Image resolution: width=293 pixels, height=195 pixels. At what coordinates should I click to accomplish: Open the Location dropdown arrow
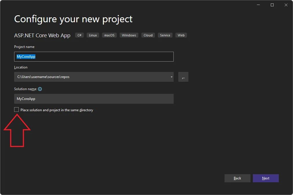pyautogui.click(x=171, y=77)
